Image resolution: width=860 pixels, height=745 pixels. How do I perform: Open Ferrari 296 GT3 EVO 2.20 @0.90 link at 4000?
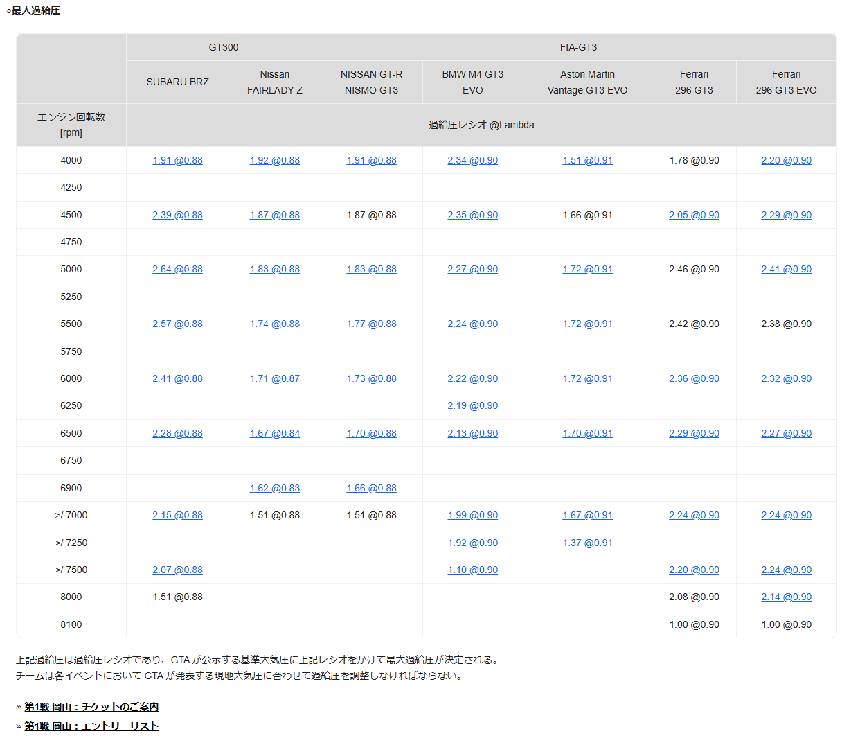[x=787, y=160]
